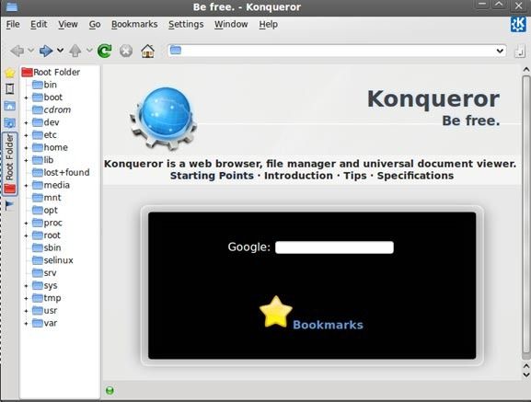Open Home Folder sidebar tab
This screenshot has width=531, height=402.
[10, 106]
